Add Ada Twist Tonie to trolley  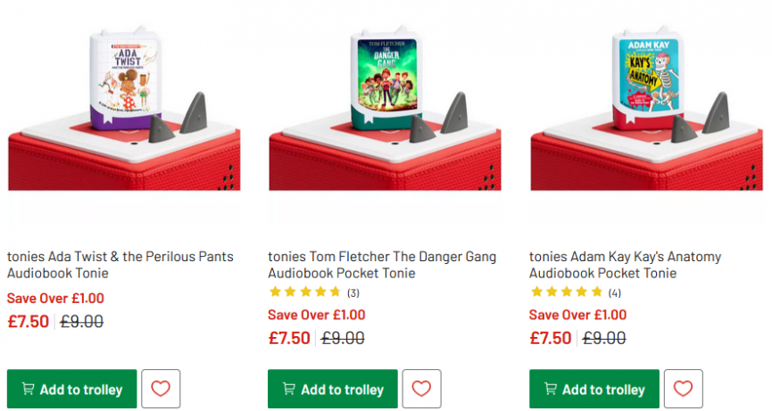[x=72, y=390]
